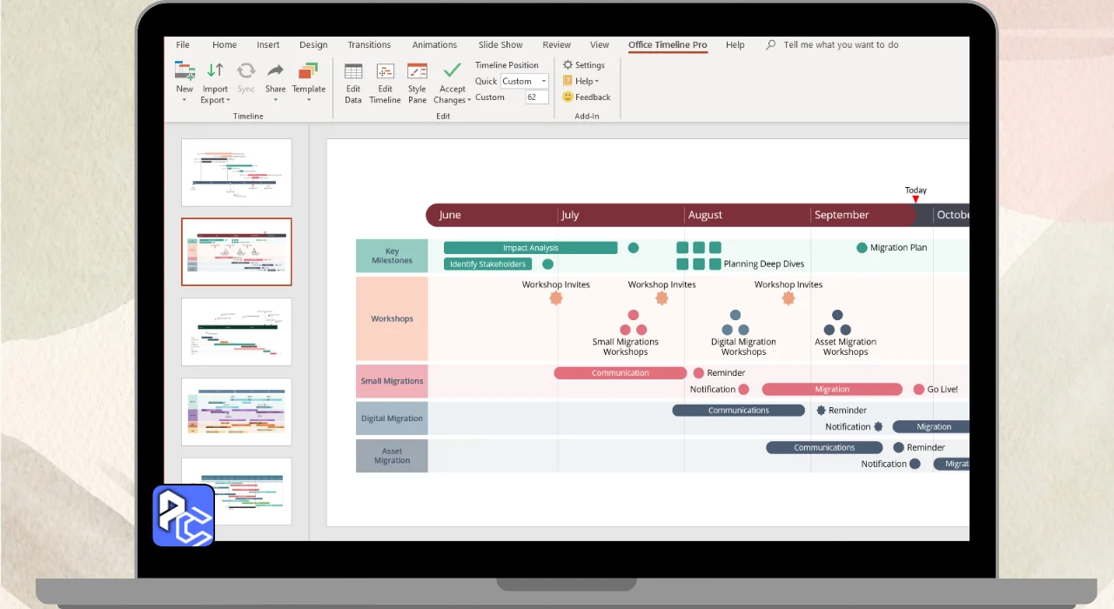Click the Accept Changes checkmark
Image resolution: width=1114 pixels, height=609 pixels.
click(452, 71)
